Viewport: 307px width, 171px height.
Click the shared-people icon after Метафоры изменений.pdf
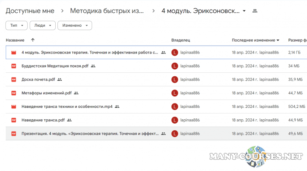click(76, 93)
